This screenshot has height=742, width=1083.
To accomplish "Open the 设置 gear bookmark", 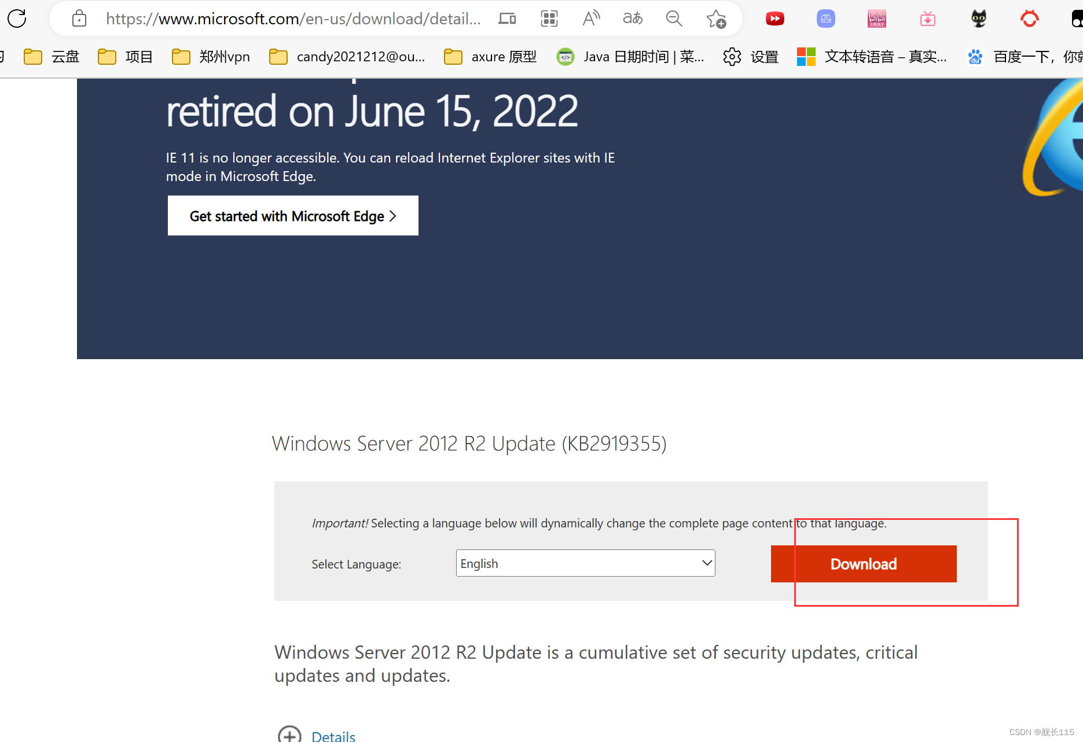I will tap(751, 57).
